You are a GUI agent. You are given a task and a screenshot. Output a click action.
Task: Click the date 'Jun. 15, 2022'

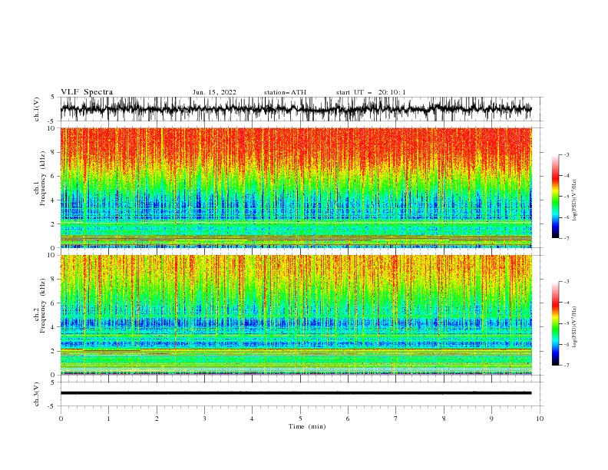(x=214, y=92)
